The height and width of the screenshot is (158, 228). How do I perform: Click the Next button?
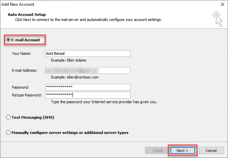183,151
